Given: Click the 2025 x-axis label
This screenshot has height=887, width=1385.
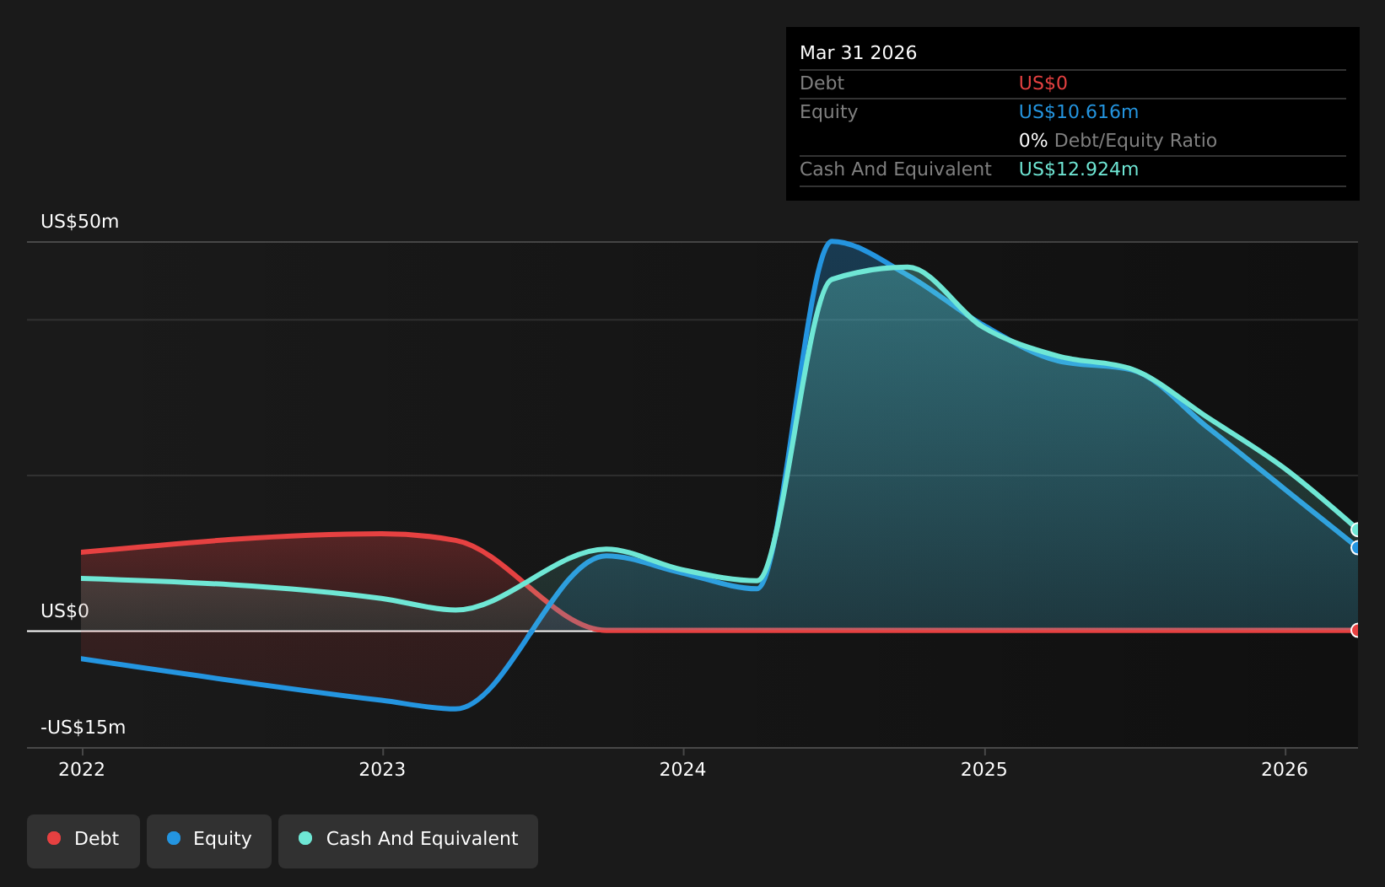Looking at the screenshot, I should [x=984, y=769].
